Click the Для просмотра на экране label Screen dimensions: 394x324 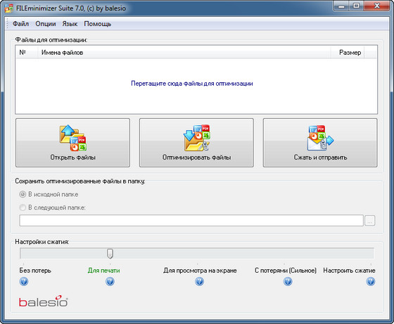tap(200, 271)
